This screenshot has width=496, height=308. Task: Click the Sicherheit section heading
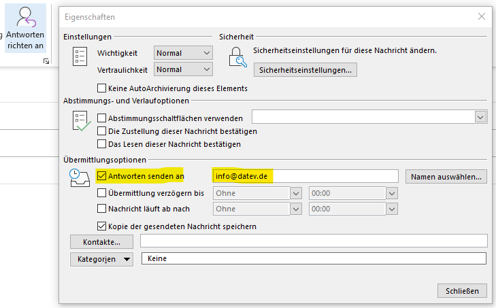(x=236, y=37)
